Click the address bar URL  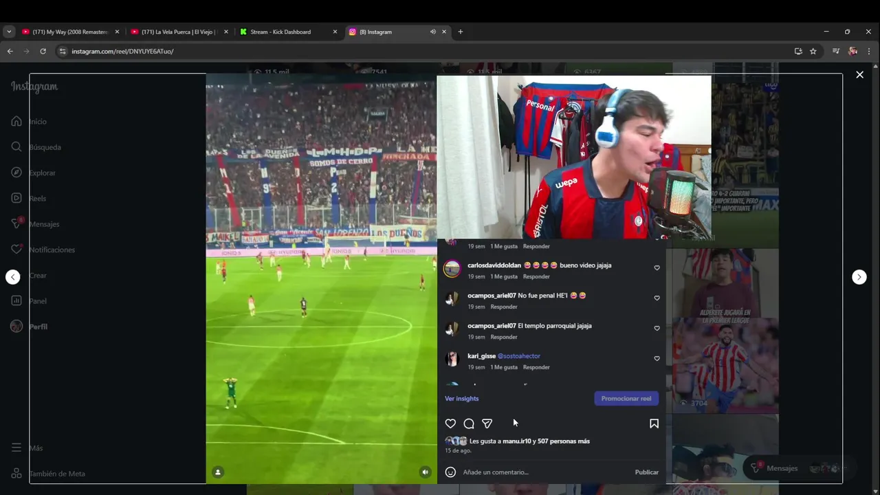122,52
